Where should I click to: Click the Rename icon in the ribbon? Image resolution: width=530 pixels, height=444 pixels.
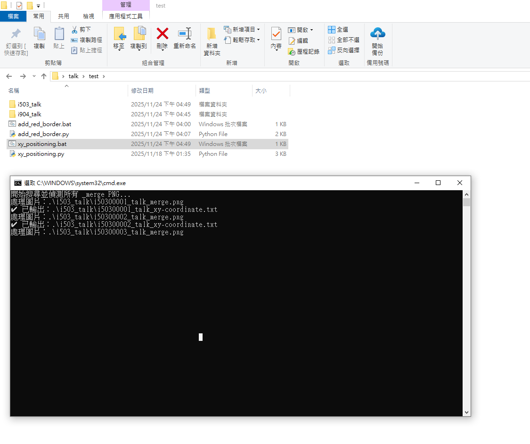point(185,34)
